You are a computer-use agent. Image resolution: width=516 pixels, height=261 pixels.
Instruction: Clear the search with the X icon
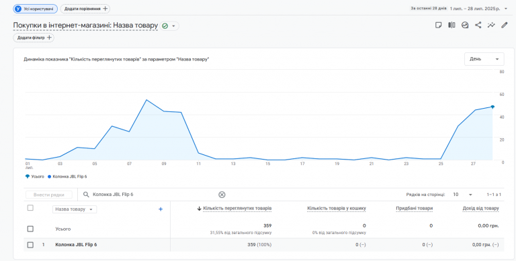tap(222, 195)
